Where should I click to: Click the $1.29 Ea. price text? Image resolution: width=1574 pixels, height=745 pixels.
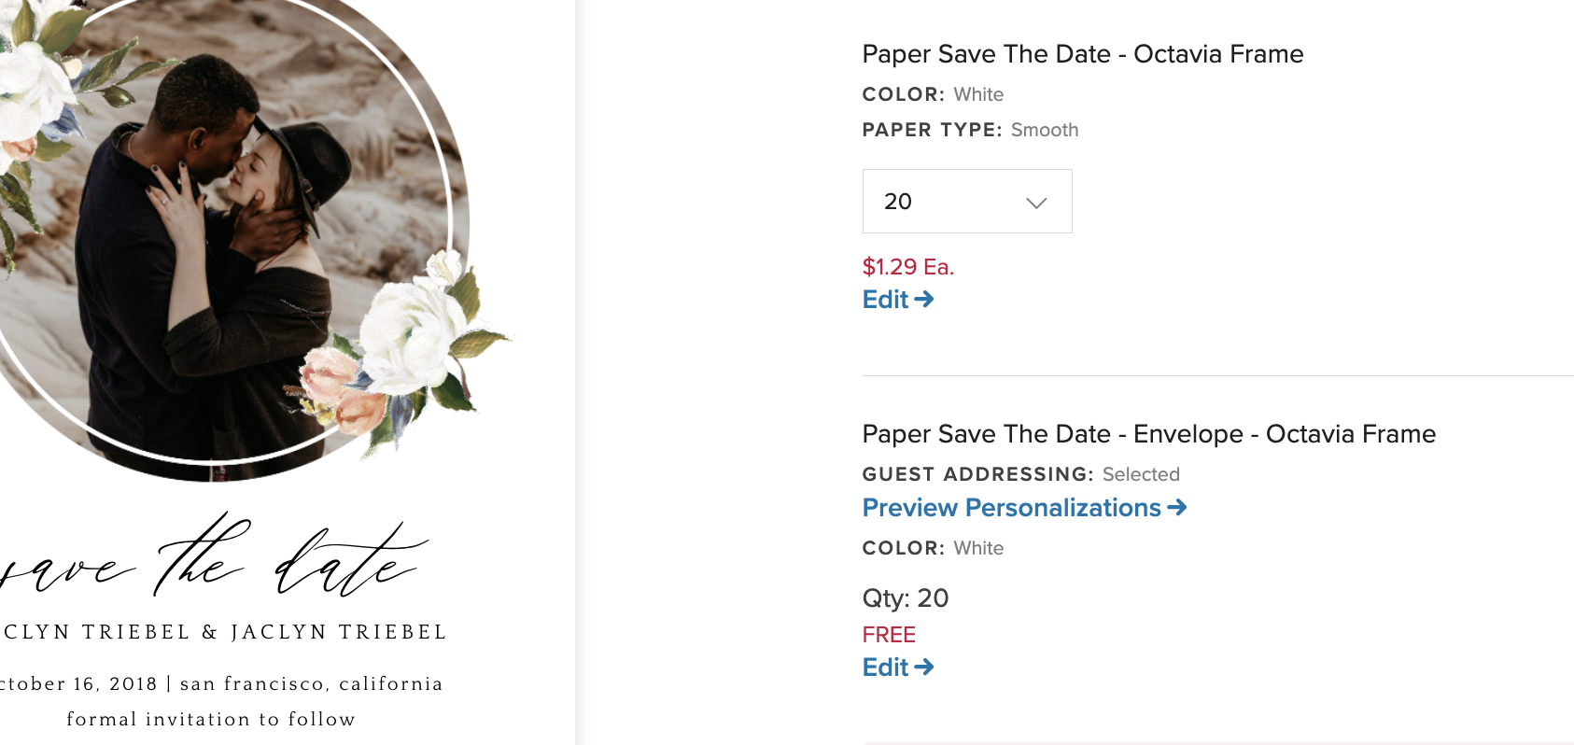(x=907, y=267)
